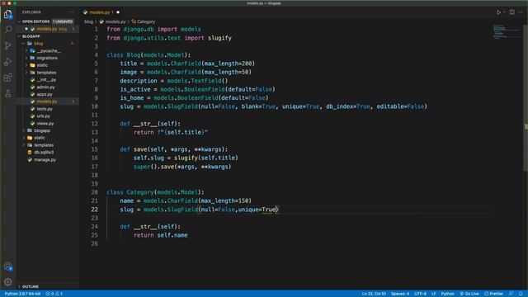Open editor More Actions ellipsis

[521, 12]
